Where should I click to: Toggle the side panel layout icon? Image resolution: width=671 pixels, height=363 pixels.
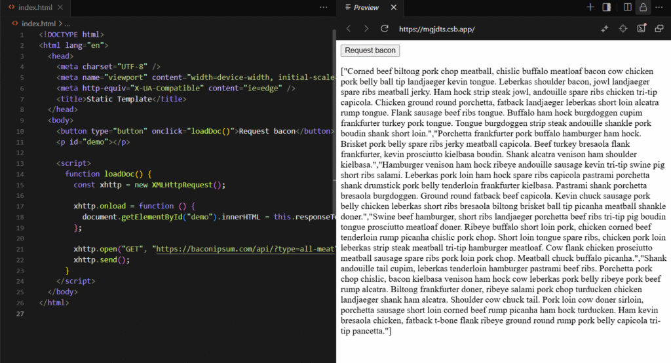(x=607, y=7)
